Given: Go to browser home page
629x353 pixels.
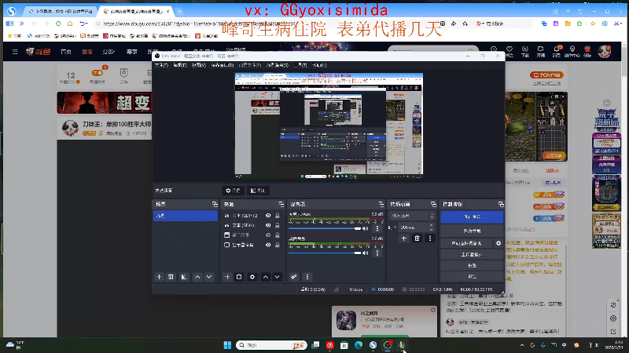Looking at the screenshot, I should [x=70, y=24].
